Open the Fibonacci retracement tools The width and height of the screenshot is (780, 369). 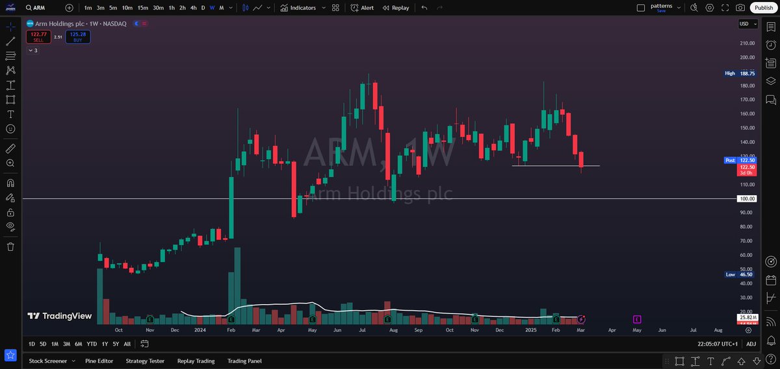10,56
